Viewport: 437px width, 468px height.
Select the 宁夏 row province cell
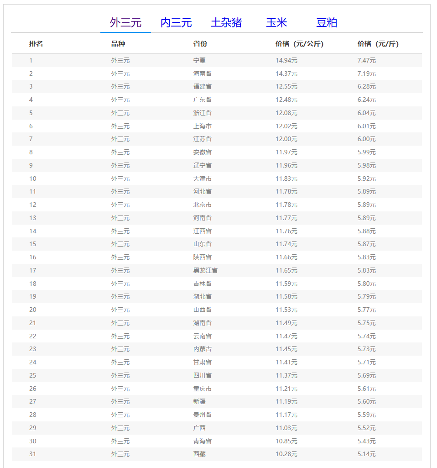[199, 60]
